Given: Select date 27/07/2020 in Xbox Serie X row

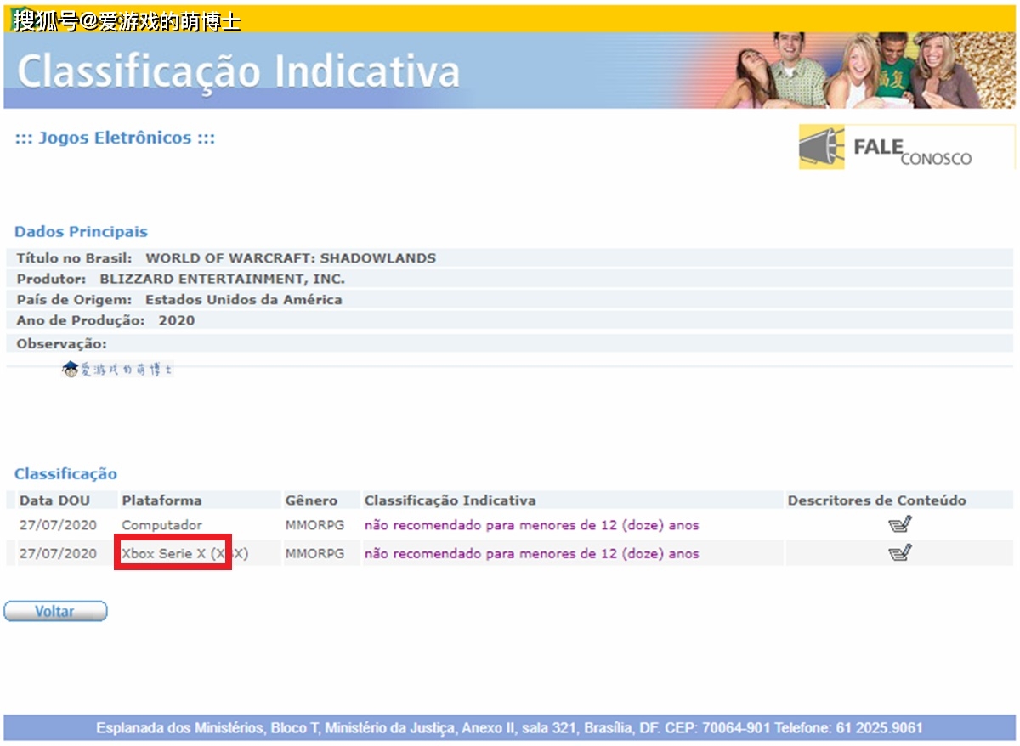Looking at the screenshot, I should point(58,554).
